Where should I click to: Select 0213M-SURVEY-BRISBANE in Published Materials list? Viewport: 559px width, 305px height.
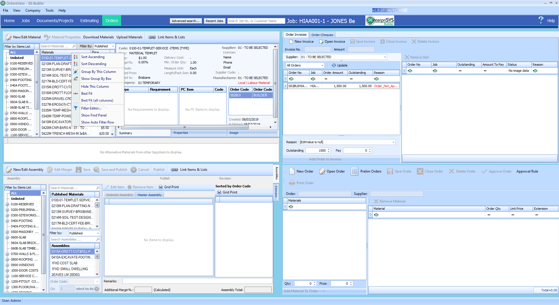pyautogui.click(x=73, y=212)
